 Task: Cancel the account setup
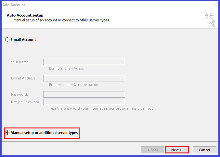[x=204, y=150]
